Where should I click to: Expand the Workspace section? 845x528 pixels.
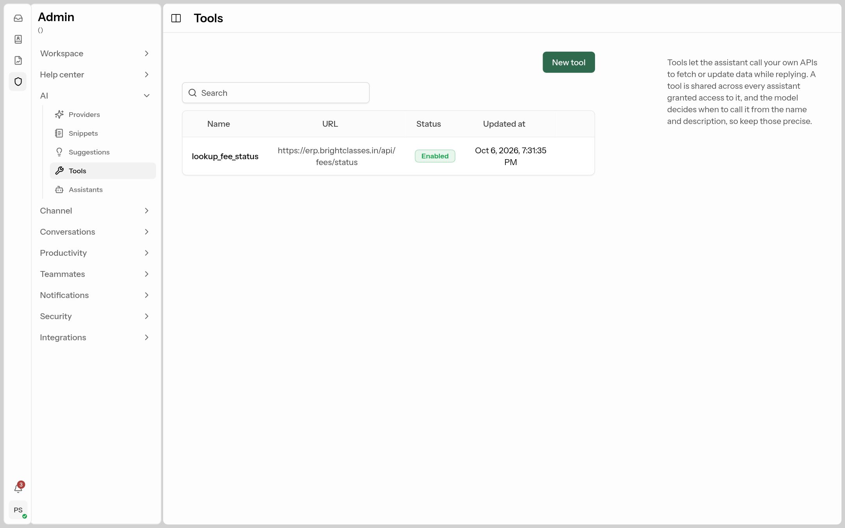coord(95,53)
